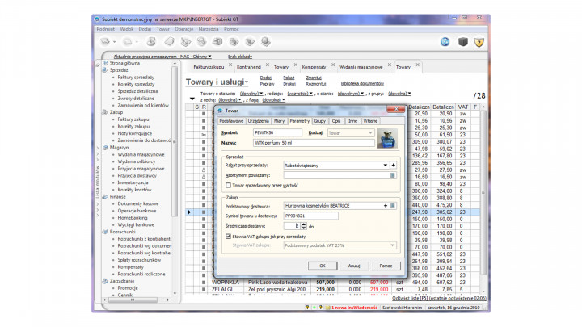The height and width of the screenshot is (327, 582).
Task: Click the globe icon in the top toolbar
Action: pyautogui.click(x=445, y=41)
